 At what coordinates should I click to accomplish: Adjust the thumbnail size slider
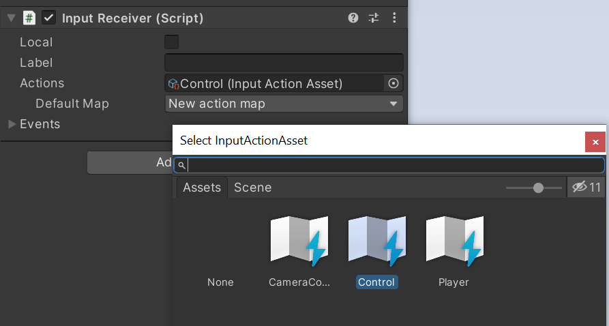point(538,188)
